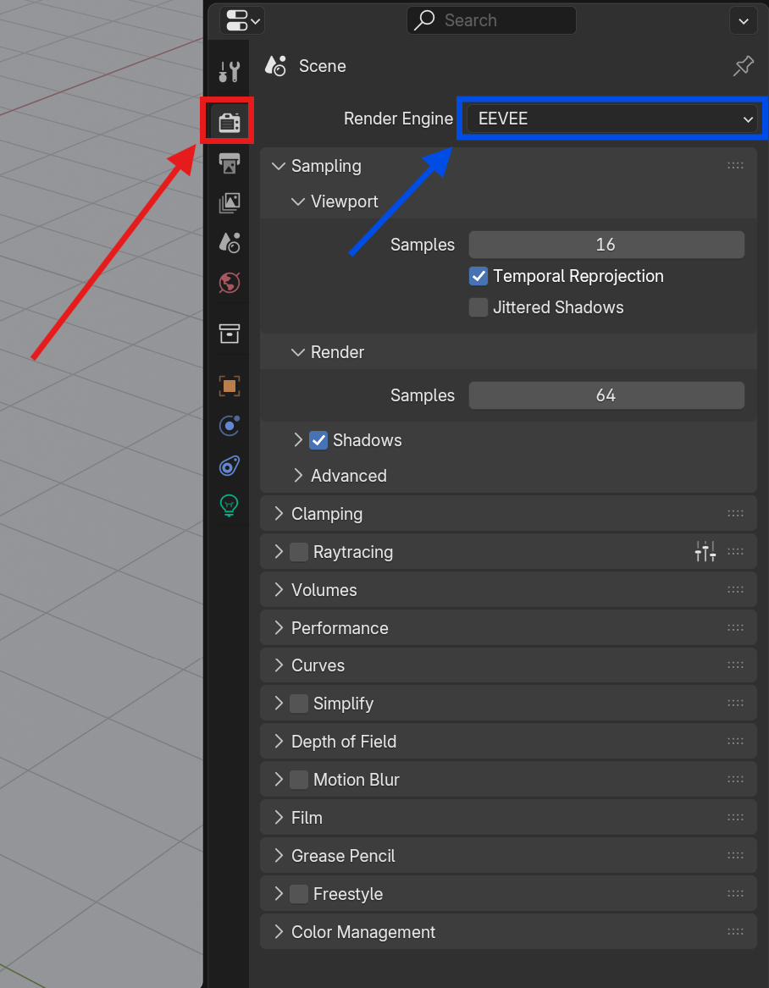Click the Simplify panel drag grip
This screenshot has width=769, height=988.
pyautogui.click(x=736, y=704)
